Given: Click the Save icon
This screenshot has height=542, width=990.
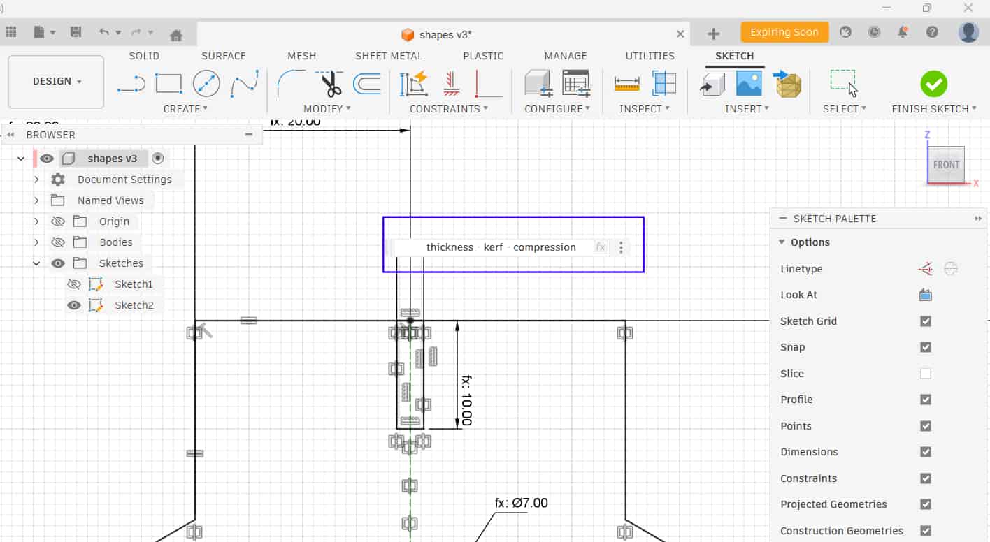Looking at the screenshot, I should pyautogui.click(x=76, y=32).
